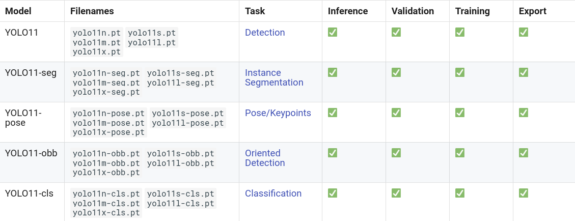This screenshot has width=575, height=221.
Task: Click the Task column header
Action: [x=255, y=11]
